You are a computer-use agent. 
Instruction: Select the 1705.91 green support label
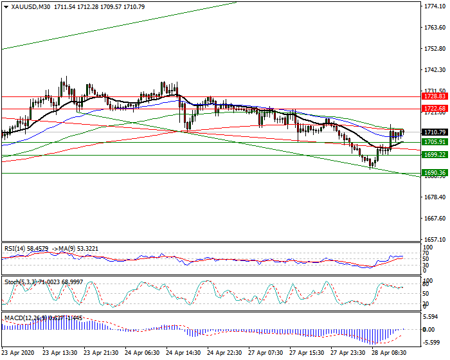click(x=435, y=142)
